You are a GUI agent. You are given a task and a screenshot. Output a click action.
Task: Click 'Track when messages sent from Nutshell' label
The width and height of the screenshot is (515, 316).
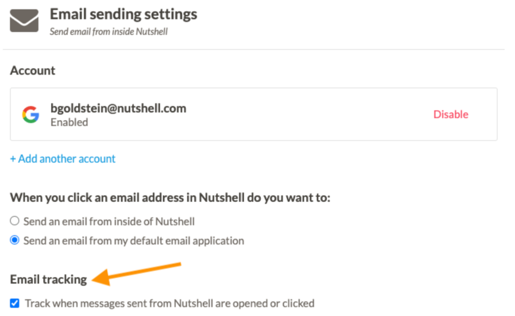point(170,303)
